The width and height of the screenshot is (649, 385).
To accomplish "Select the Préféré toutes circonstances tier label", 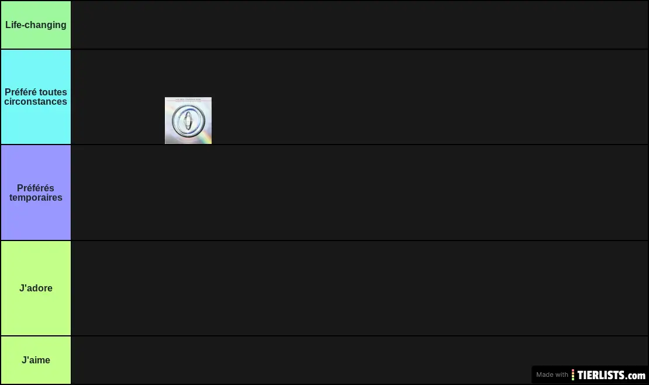I will (x=36, y=97).
